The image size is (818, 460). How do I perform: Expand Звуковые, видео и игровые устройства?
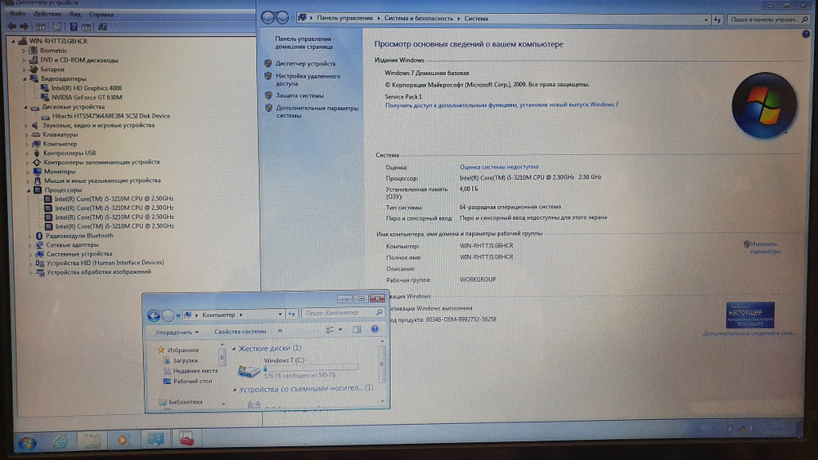point(26,126)
